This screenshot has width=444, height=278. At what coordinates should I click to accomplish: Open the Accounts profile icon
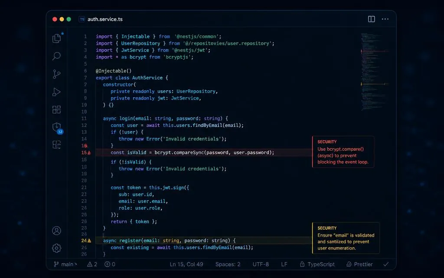tap(57, 231)
